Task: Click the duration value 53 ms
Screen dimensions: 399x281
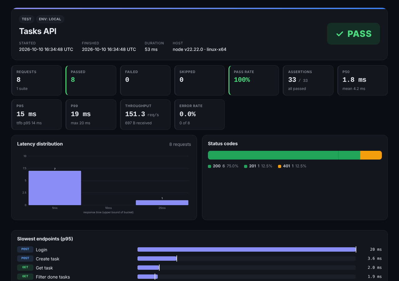Action: (x=151, y=49)
